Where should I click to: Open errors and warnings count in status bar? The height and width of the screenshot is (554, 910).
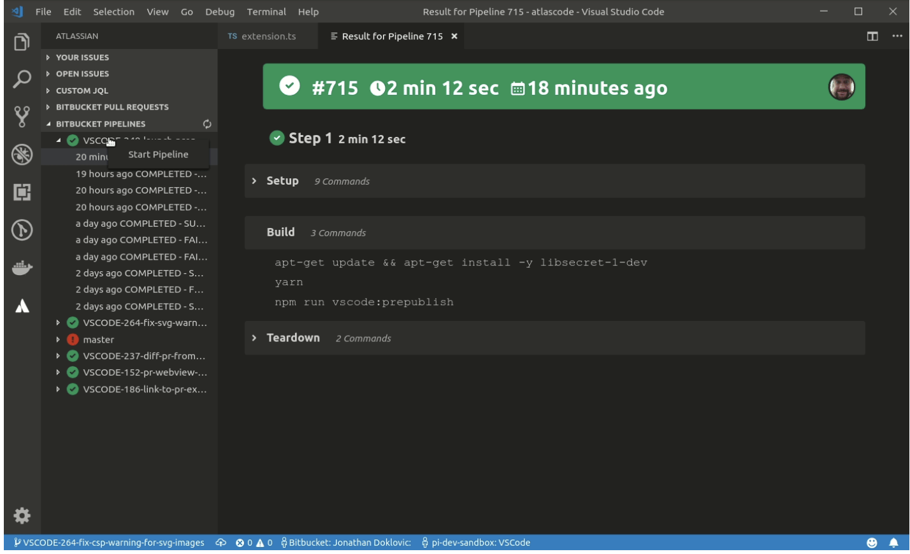pyautogui.click(x=254, y=543)
